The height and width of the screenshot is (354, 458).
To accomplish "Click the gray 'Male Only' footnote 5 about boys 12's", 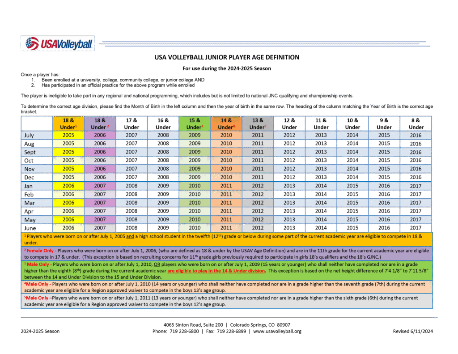I will tap(227, 301).
